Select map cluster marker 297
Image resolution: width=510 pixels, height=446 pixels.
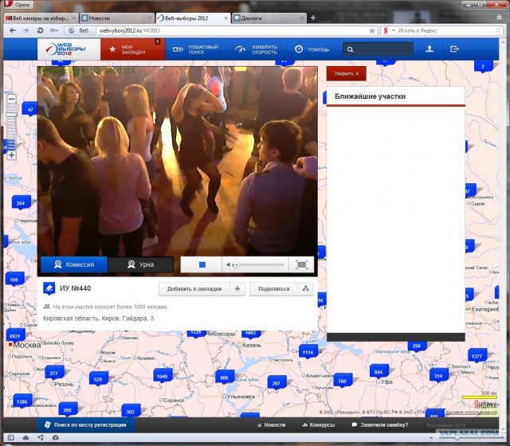(277, 383)
